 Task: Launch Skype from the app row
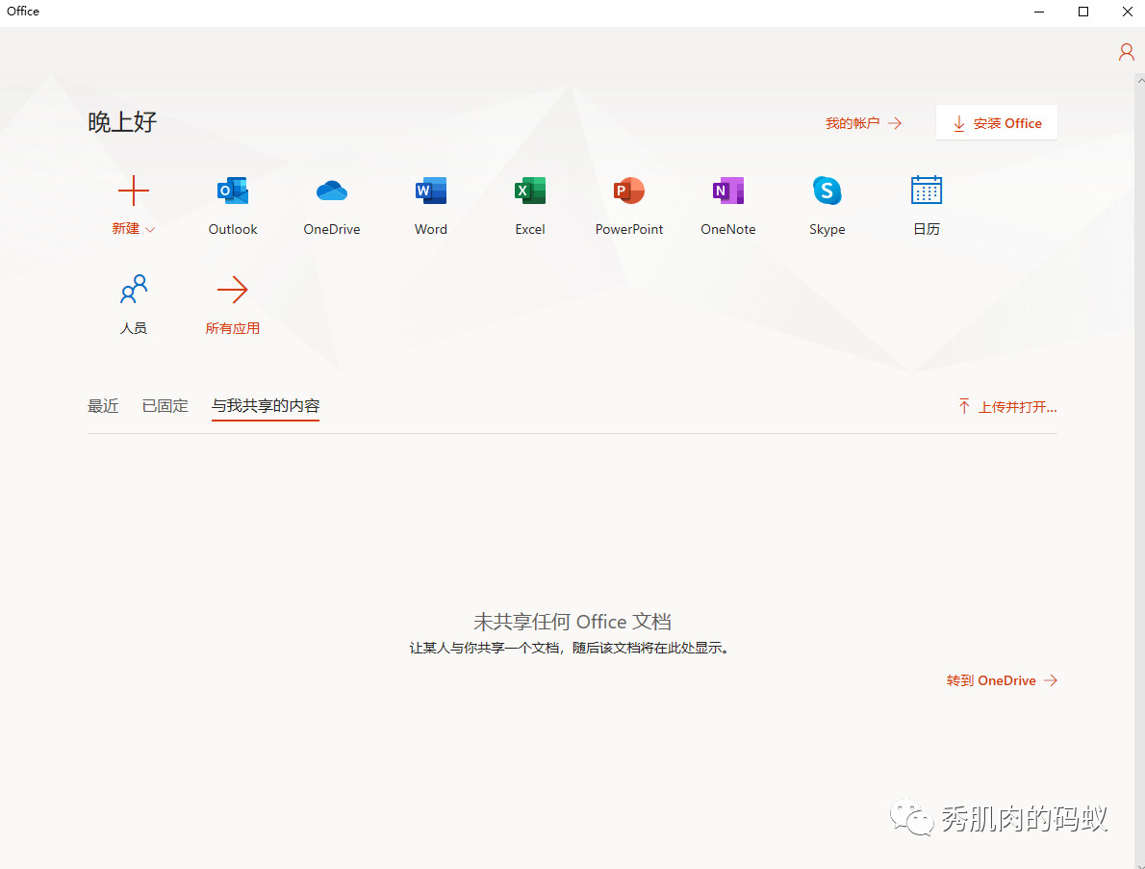point(827,192)
